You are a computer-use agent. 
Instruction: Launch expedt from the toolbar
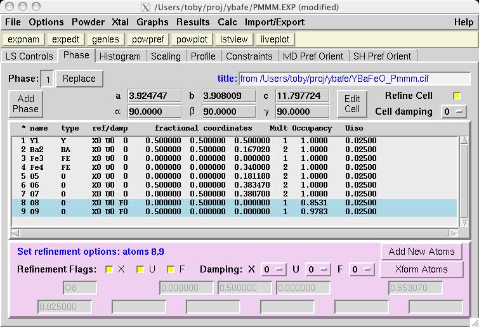(x=66, y=39)
